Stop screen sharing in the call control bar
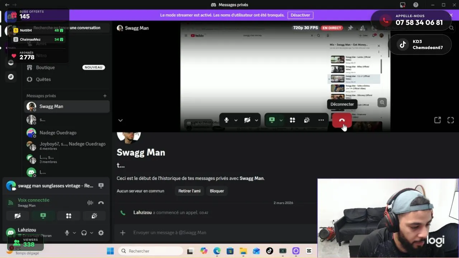Screen dimensions: 459x258 point(272,120)
